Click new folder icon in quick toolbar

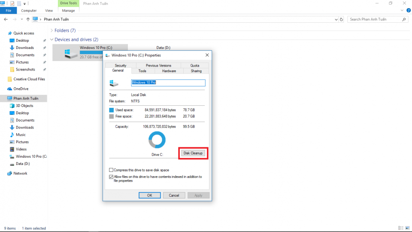click(19, 4)
